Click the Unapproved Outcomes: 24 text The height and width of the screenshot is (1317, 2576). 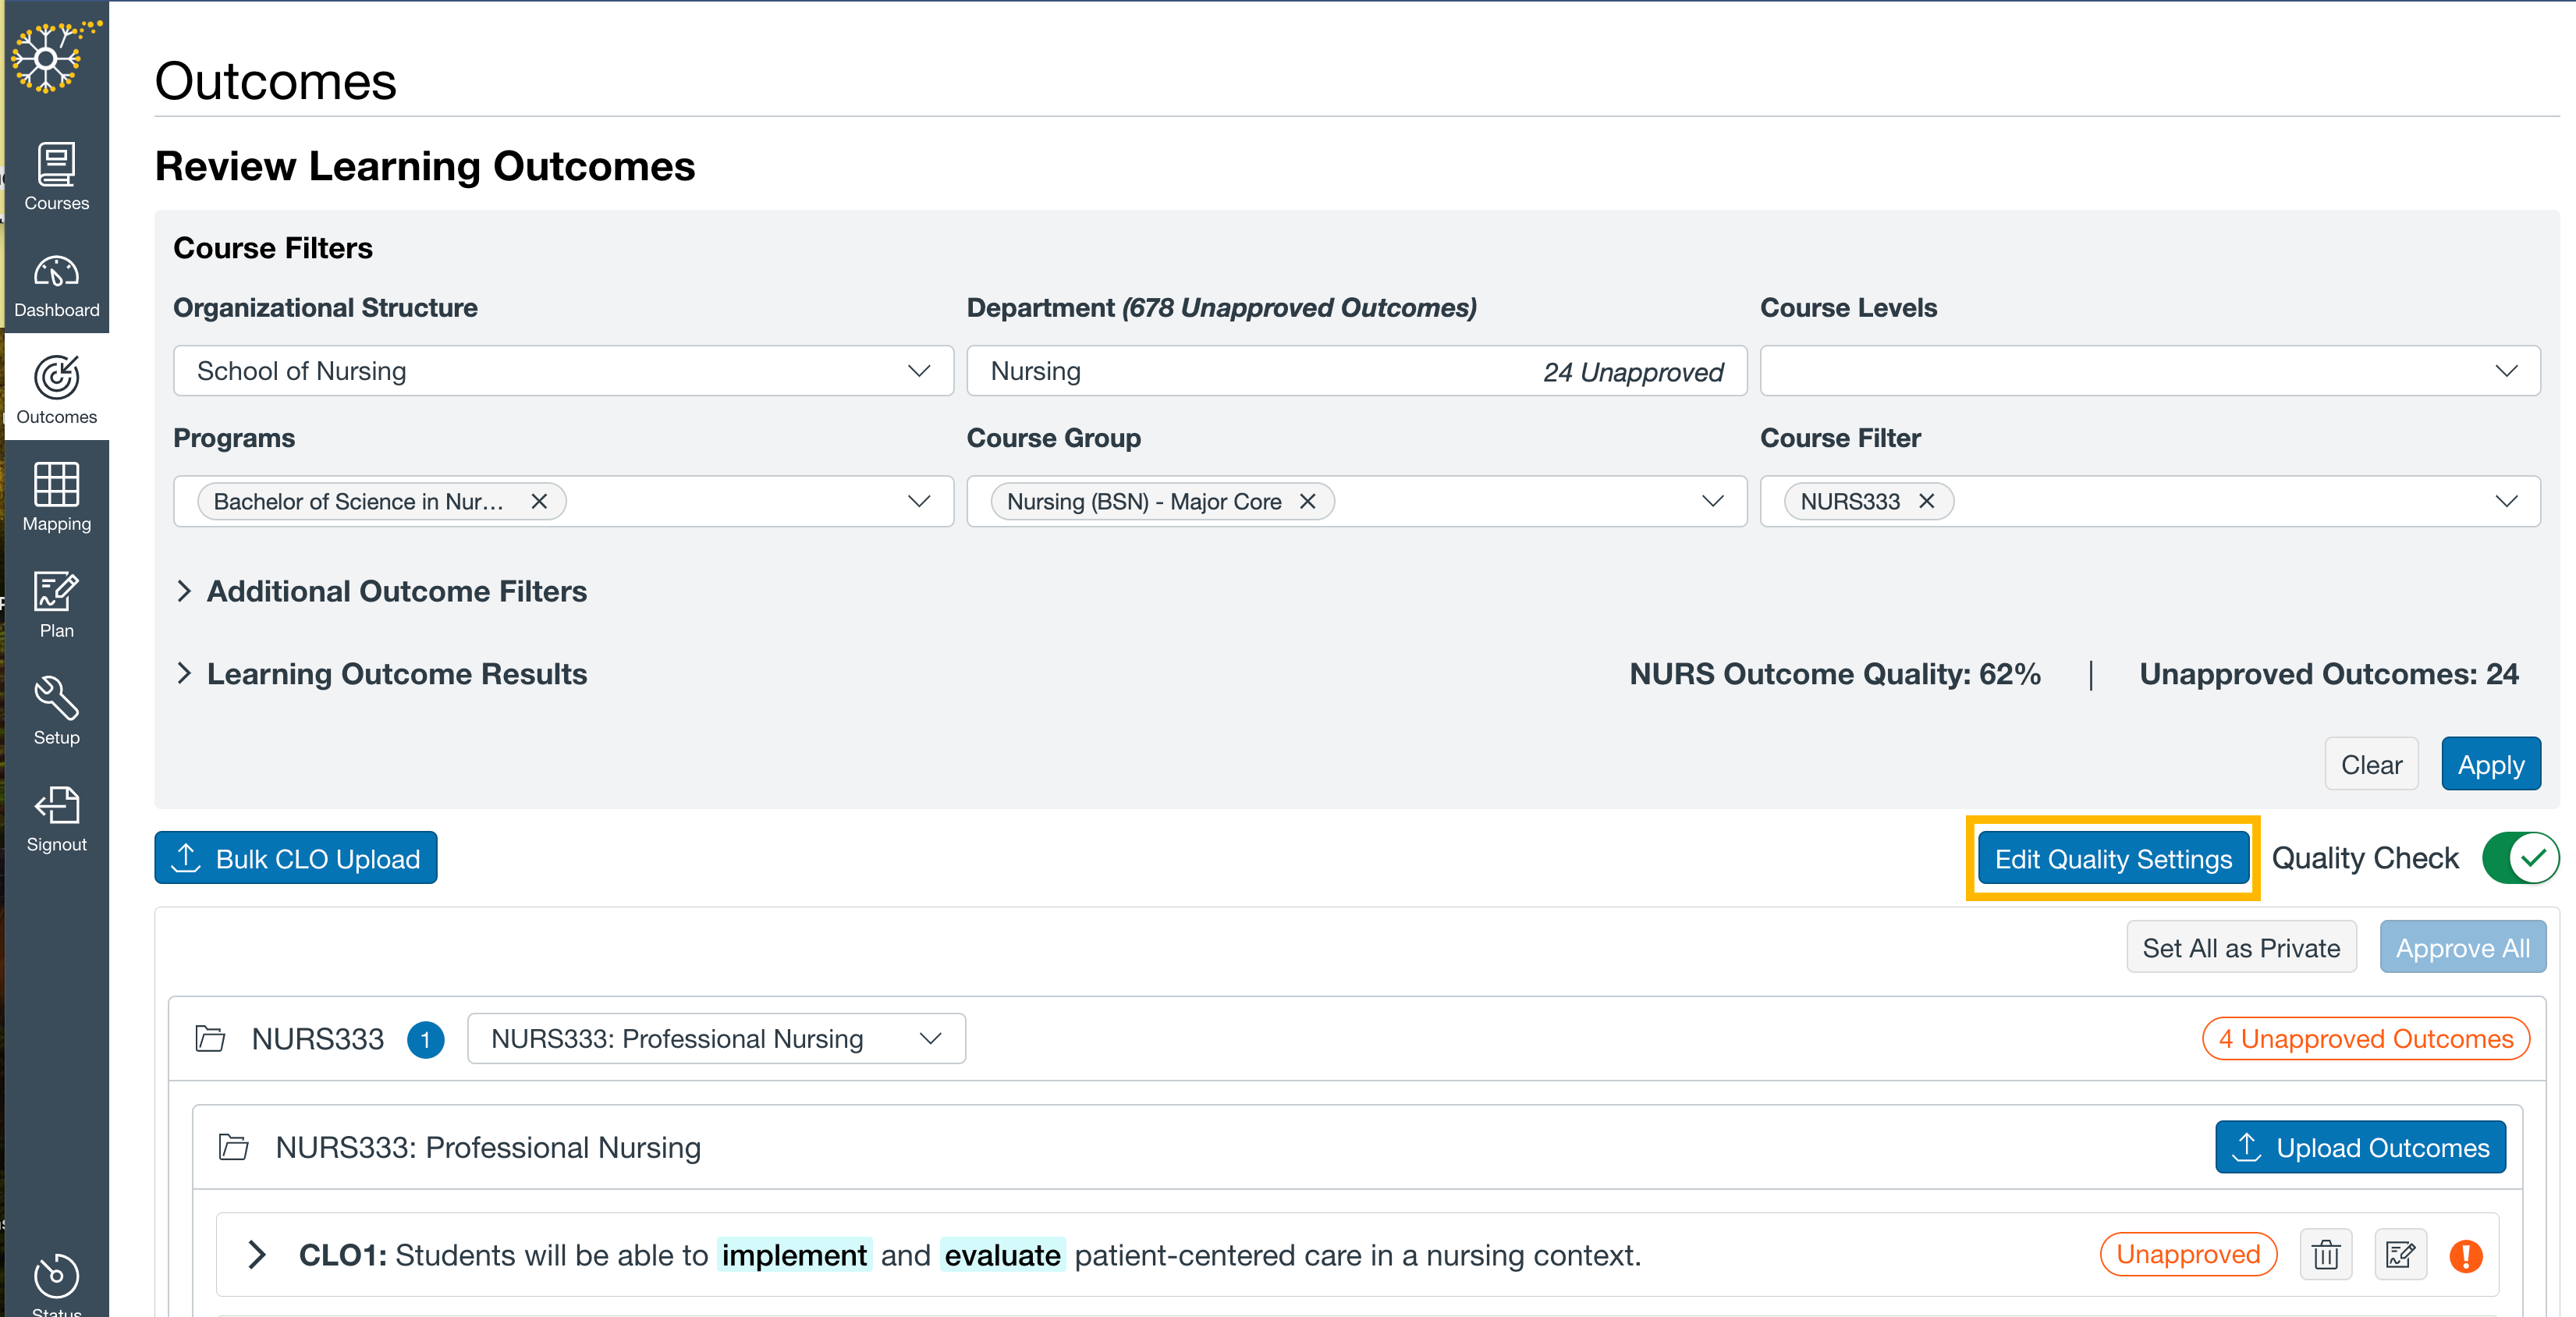click(2329, 674)
